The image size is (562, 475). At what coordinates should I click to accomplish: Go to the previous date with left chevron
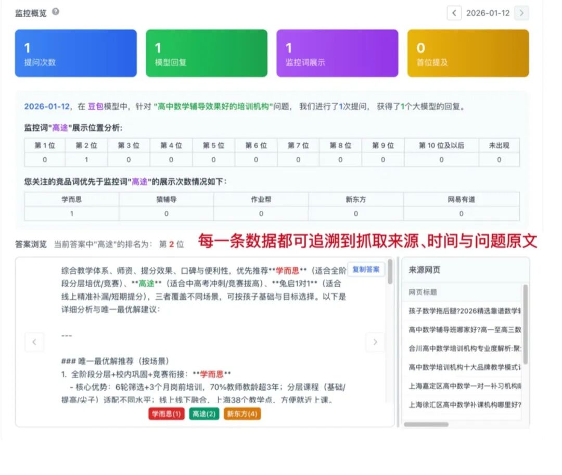tap(454, 13)
